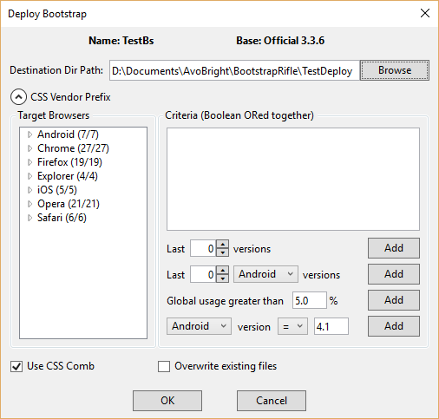Decrease the Last Android versions spinner

pos(222,278)
